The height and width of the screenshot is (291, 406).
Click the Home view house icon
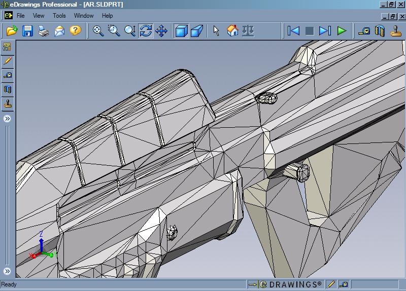tap(232, 31)
